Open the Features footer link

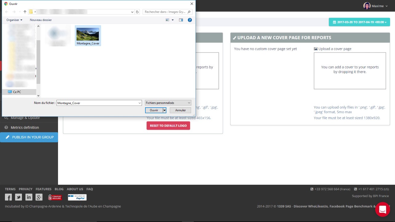click(x=44, y=189)
